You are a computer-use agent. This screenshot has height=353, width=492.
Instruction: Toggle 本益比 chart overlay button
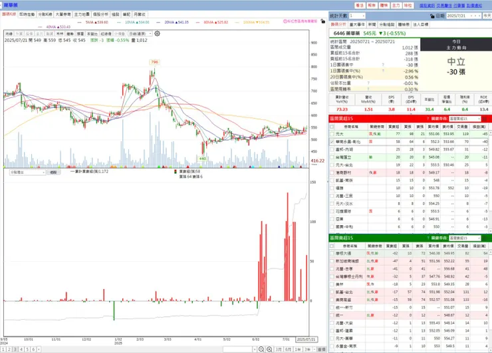pos(92,33)
